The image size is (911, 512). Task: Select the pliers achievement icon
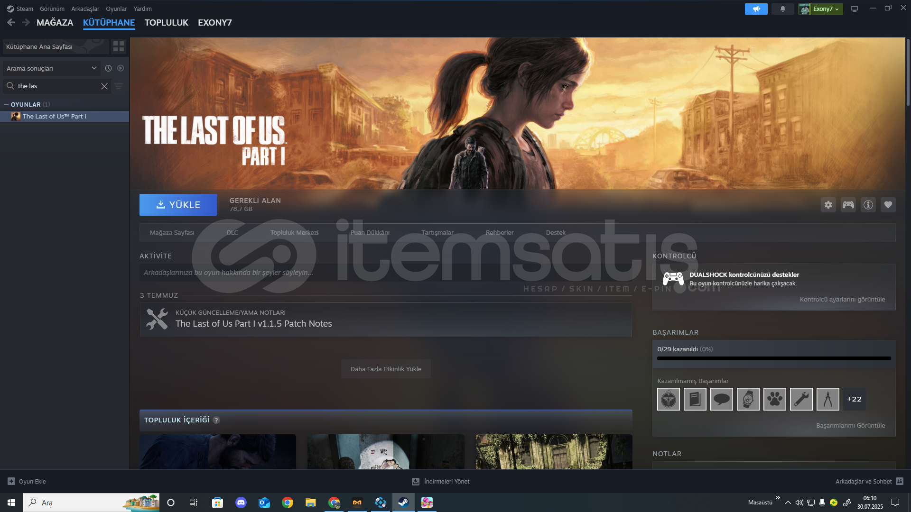point(828,399)
